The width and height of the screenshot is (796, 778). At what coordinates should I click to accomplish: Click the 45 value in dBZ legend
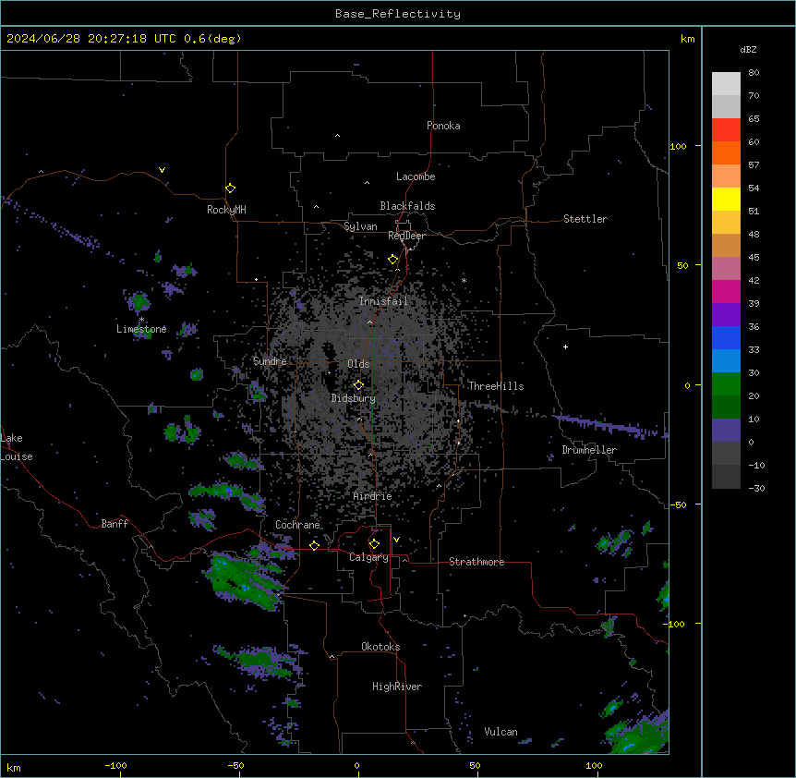click(754, 258)
